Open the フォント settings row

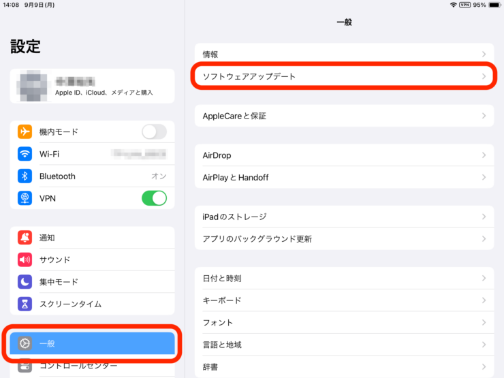[x=344, y=322]
